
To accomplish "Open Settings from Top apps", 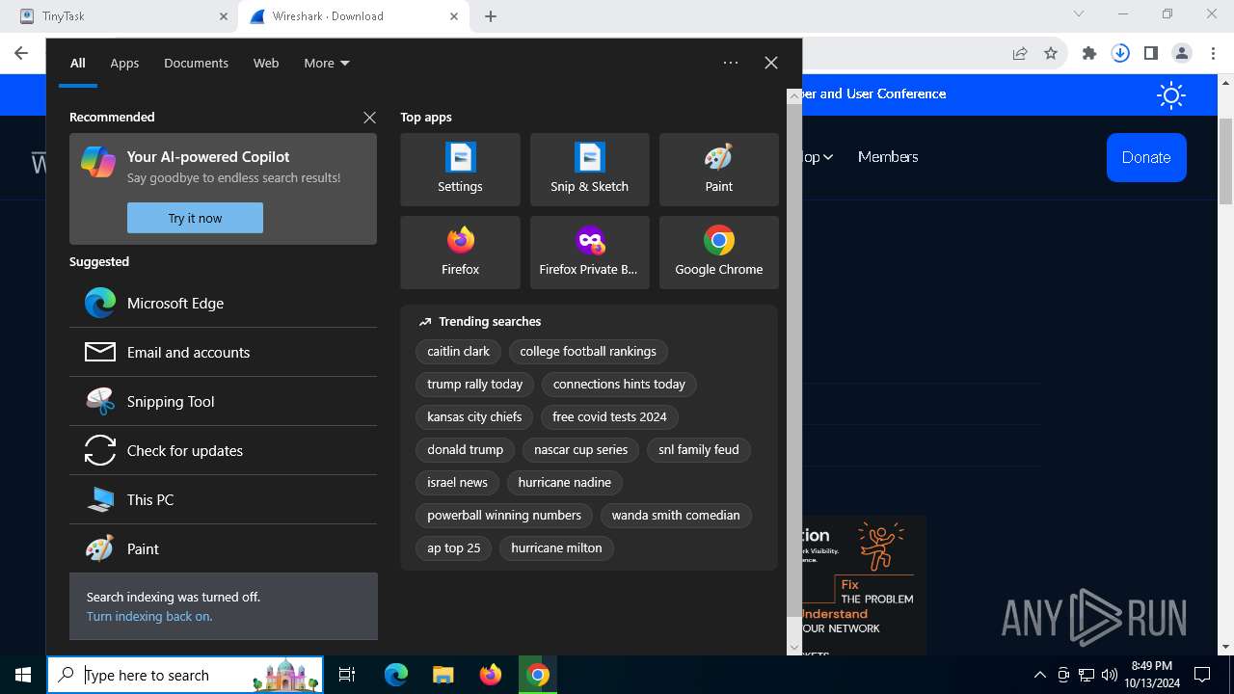I will click(x=460, y=170).
